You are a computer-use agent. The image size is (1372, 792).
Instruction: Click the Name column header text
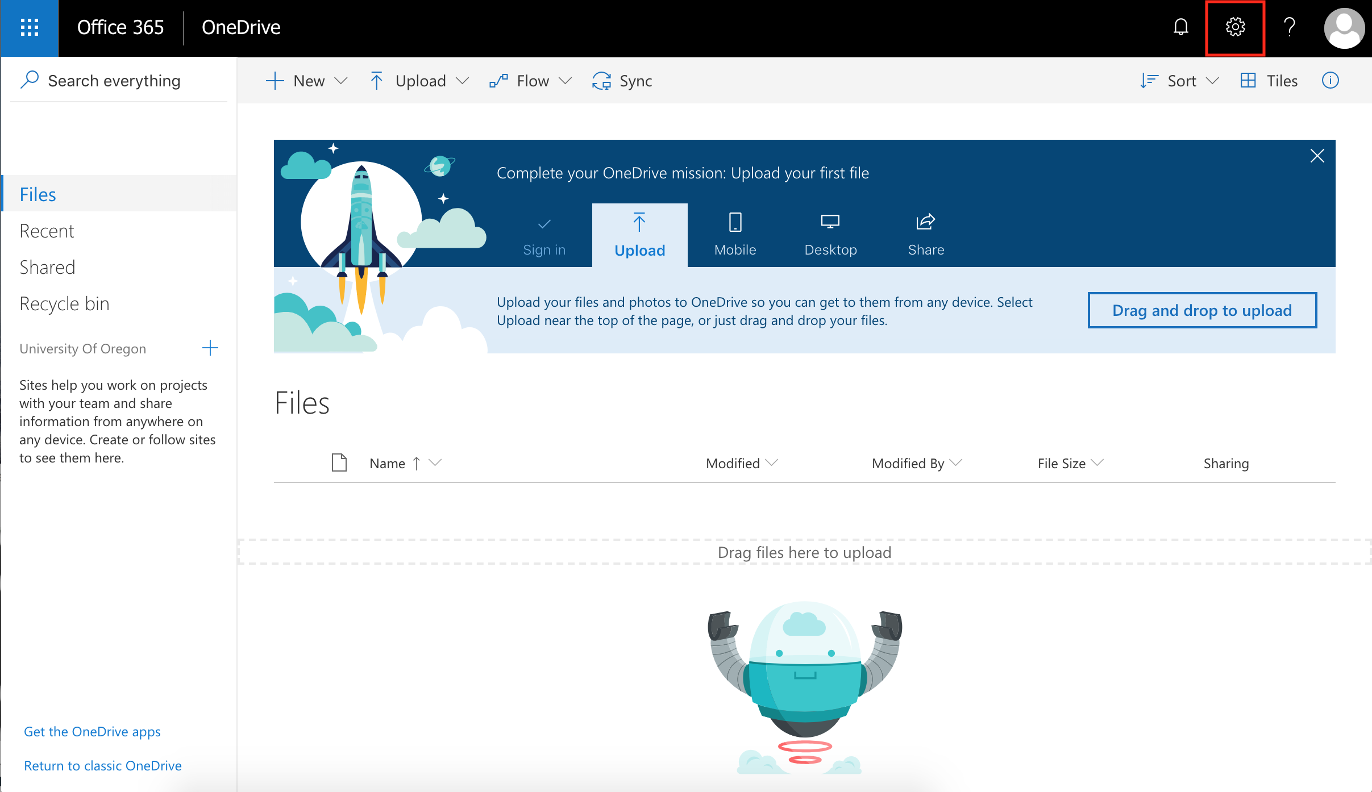click(387, 464)
